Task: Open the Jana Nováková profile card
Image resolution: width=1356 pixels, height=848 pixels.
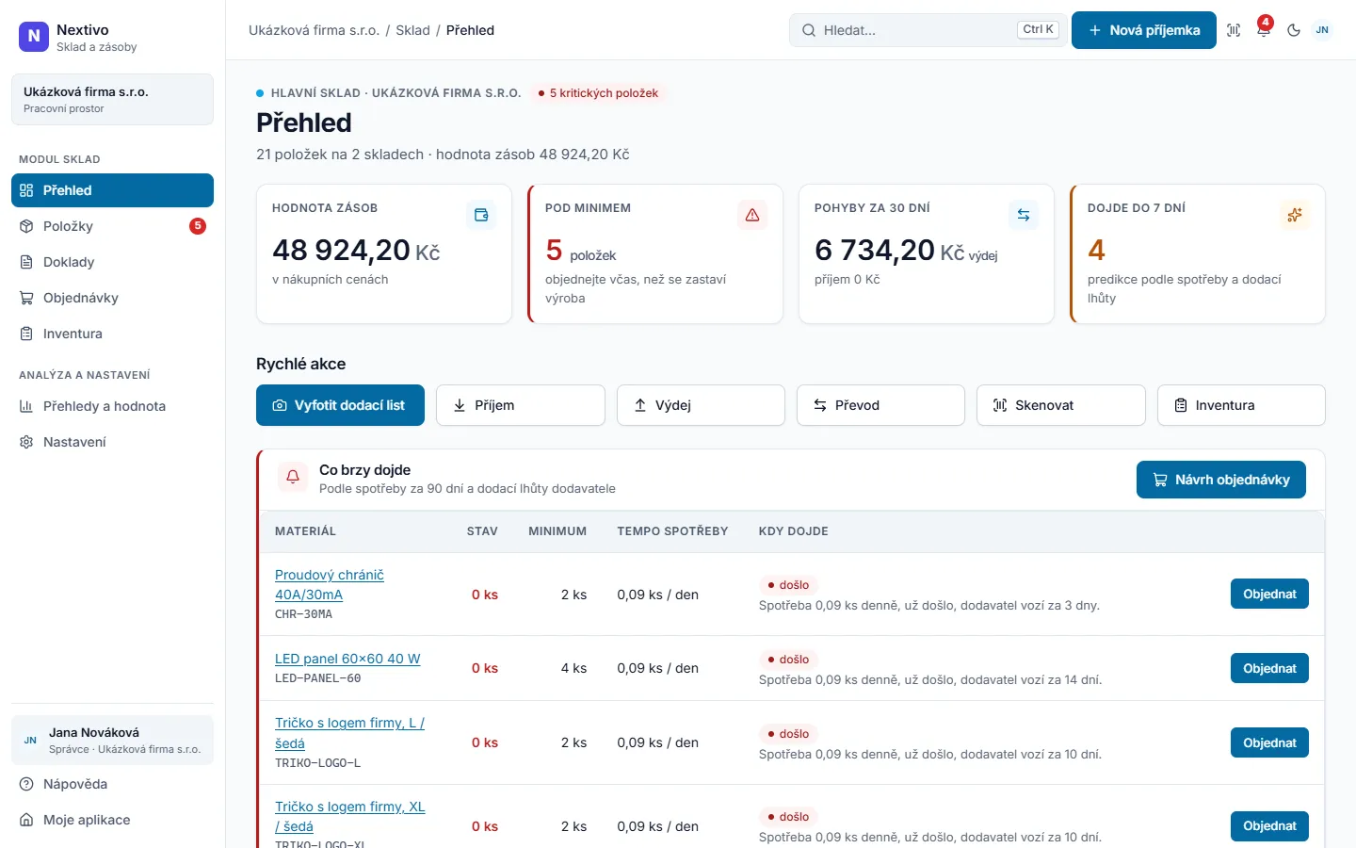Action: (112, 740)
